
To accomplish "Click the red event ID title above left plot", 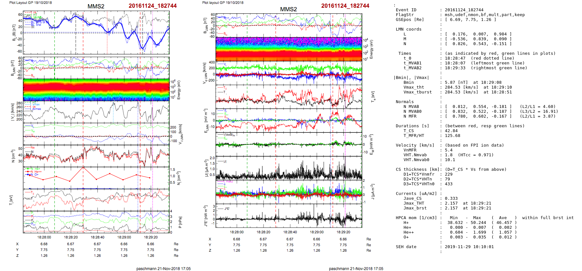I will tap(153, 6).
